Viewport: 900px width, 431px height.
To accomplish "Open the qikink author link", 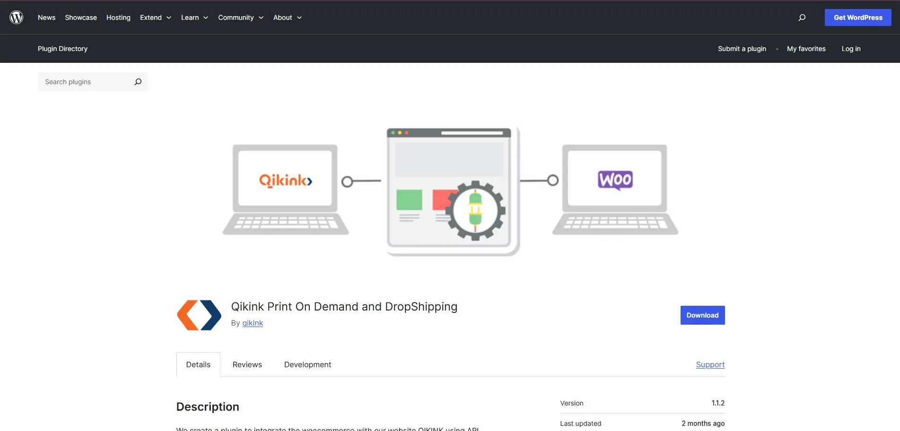I will click(x=253, y=323).
